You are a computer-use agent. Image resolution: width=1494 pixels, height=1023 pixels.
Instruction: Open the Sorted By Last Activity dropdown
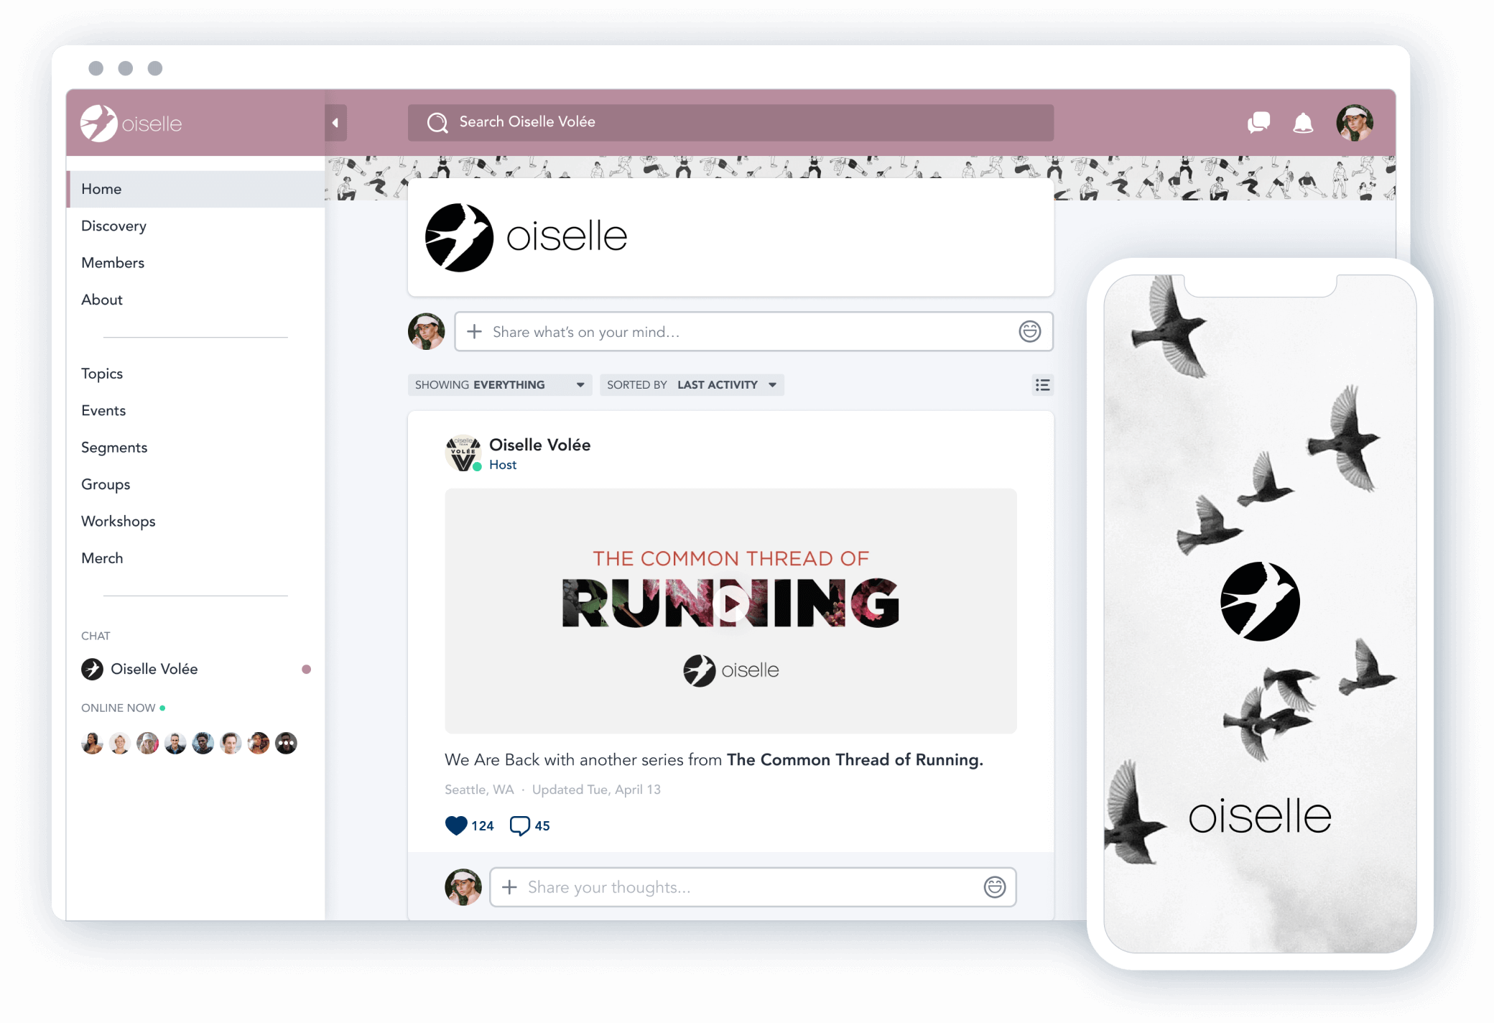(691, 385)
